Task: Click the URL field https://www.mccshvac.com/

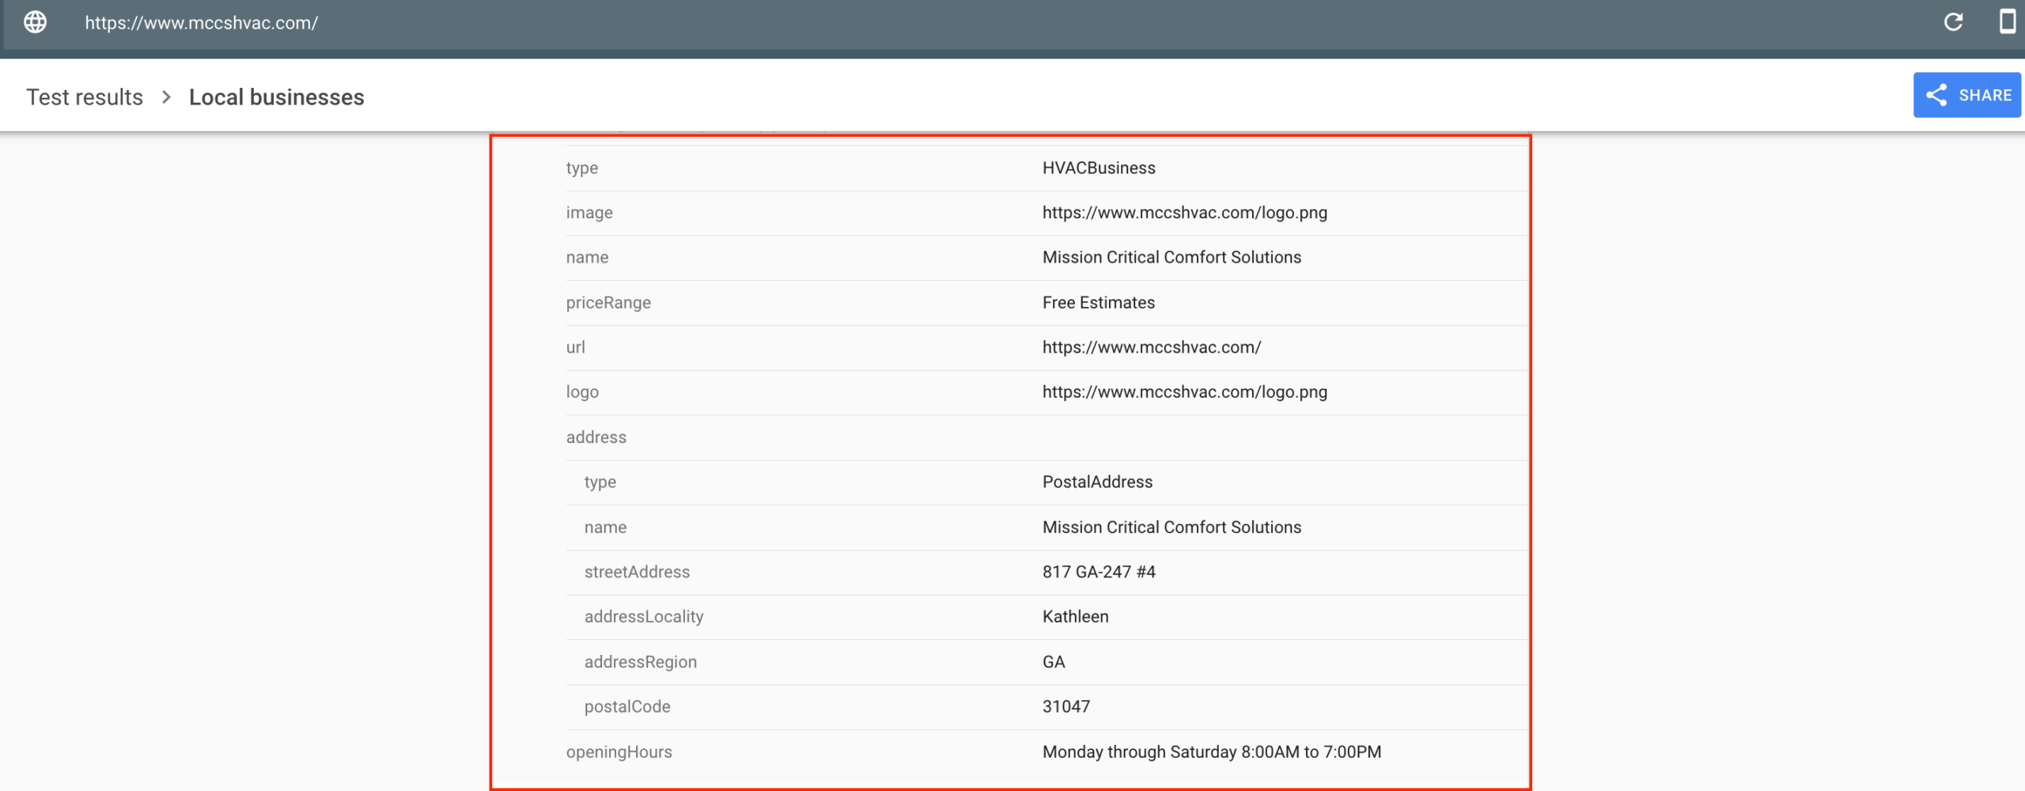Action: (201, 23)
